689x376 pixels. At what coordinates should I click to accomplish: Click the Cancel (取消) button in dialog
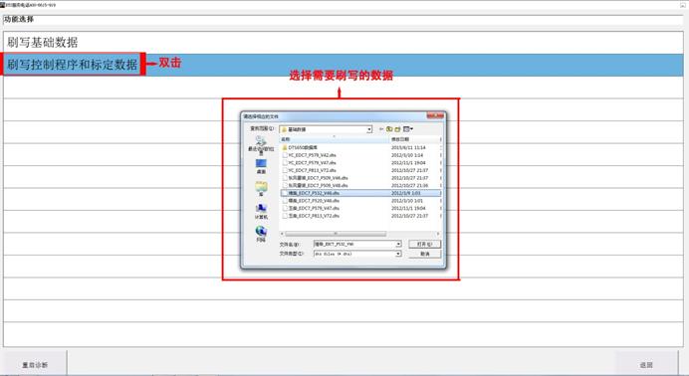click(424, 254)
